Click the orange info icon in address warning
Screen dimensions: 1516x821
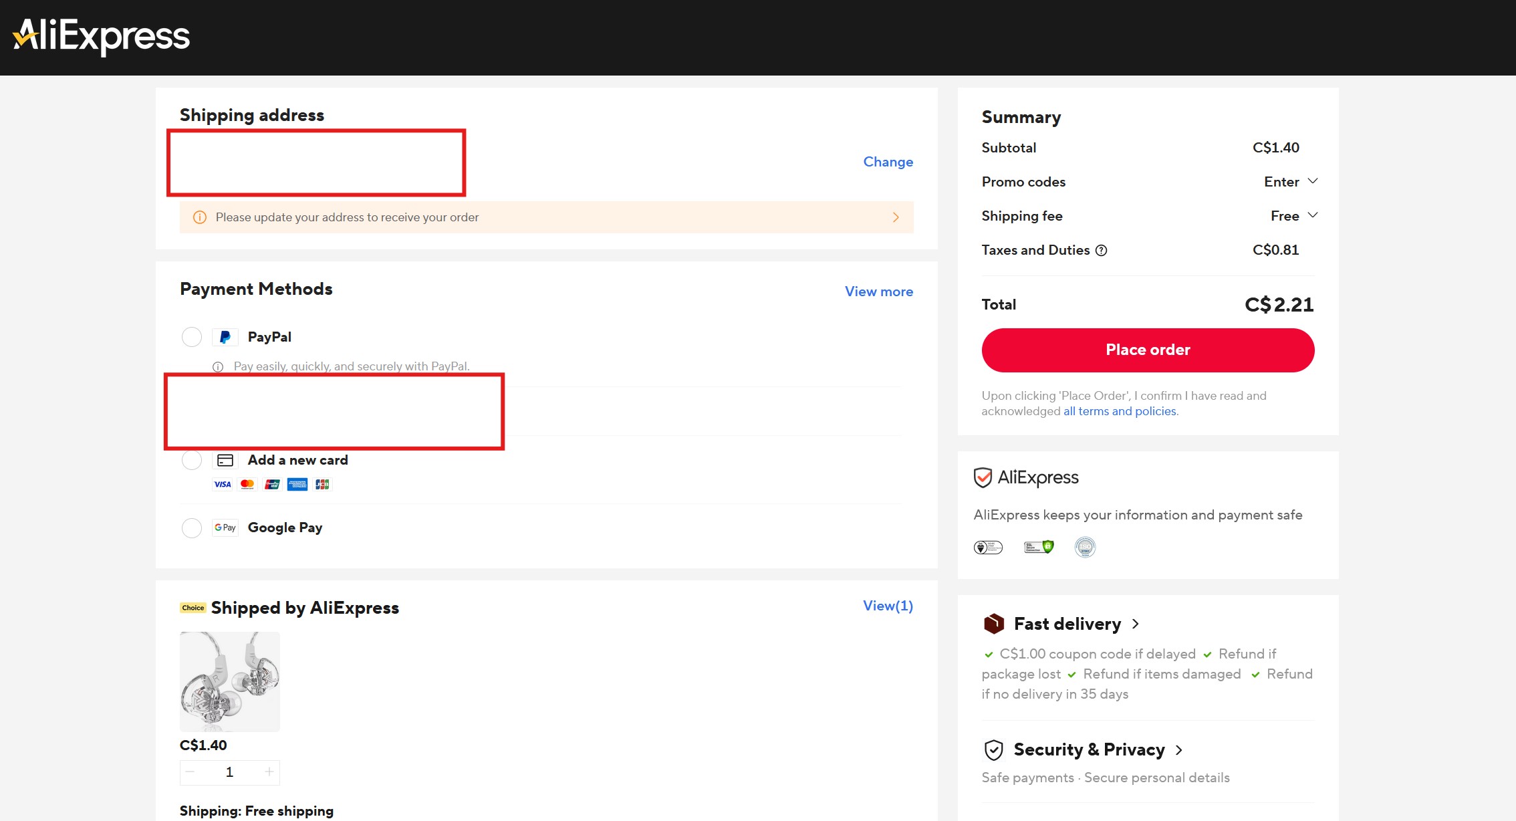pyautogui.click(x=199, y=217)
